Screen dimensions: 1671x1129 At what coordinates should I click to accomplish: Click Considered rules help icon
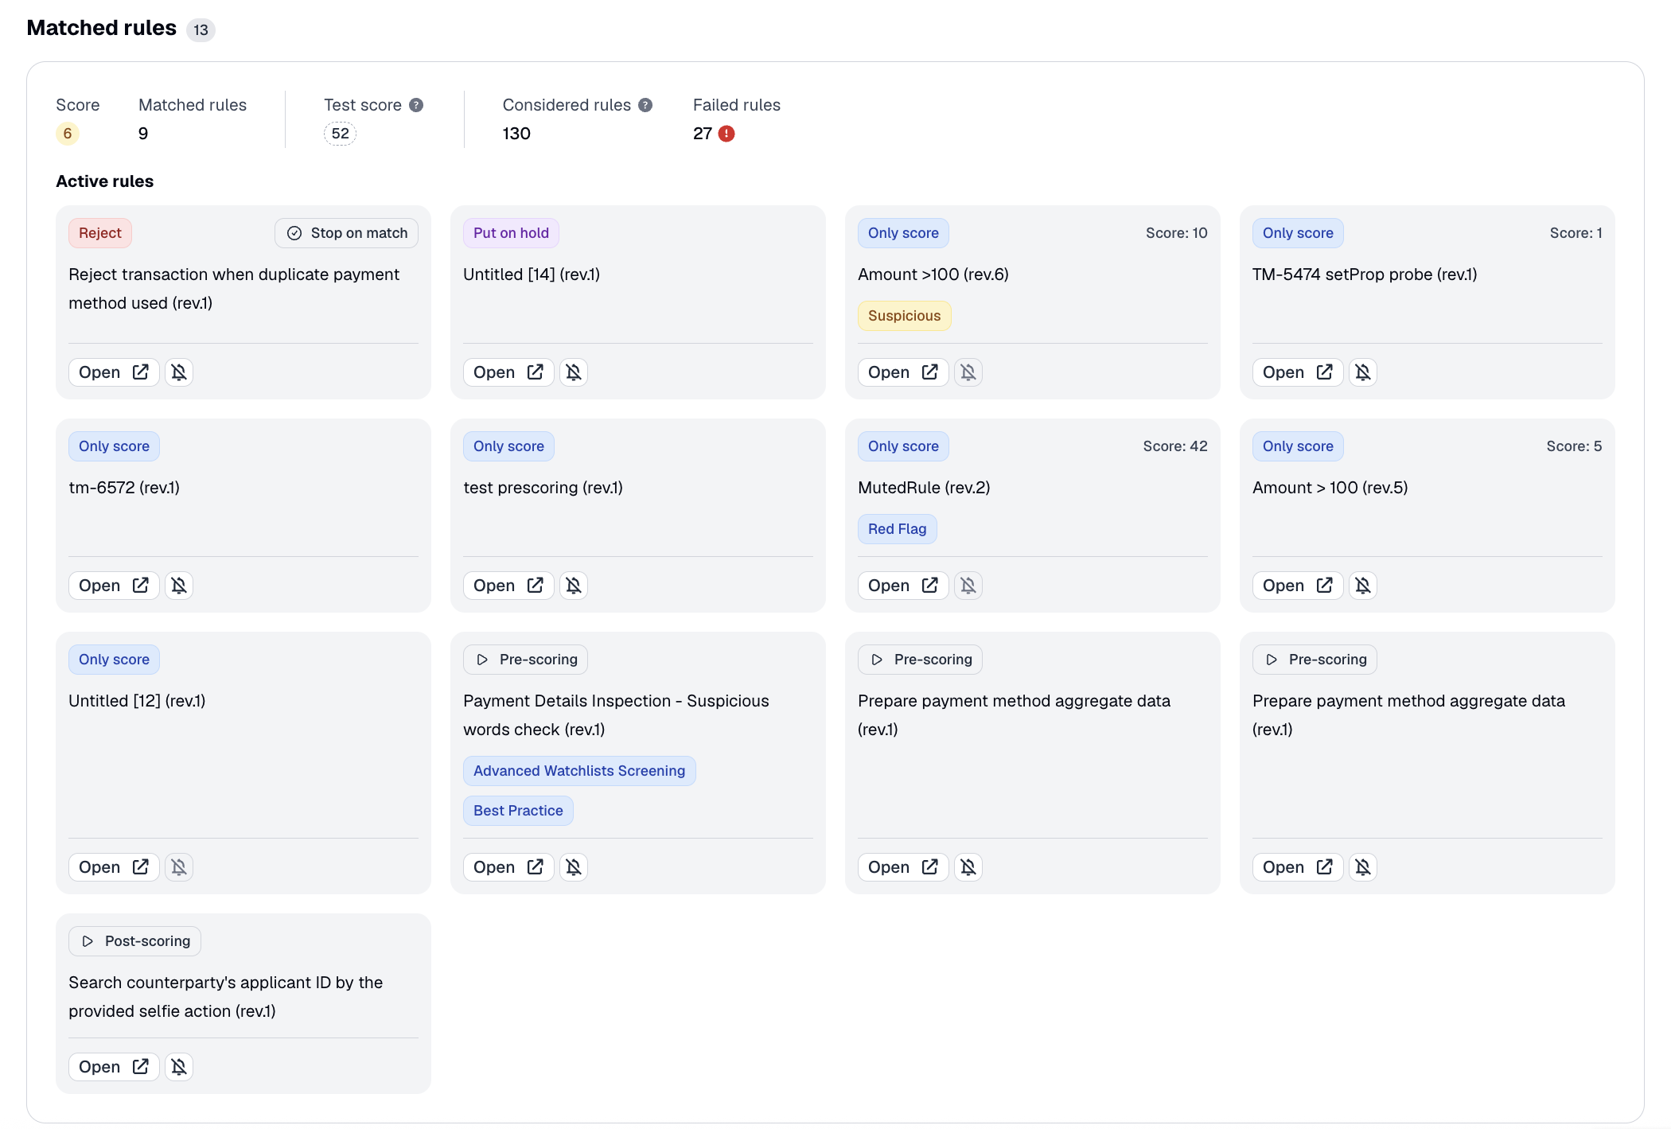(x=645, y=105)
